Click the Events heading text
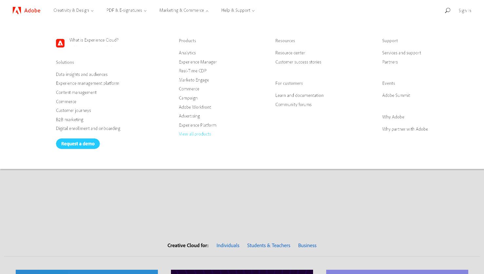Image resolution: width=484 pixels, height=274 pixels. point(389,83)
